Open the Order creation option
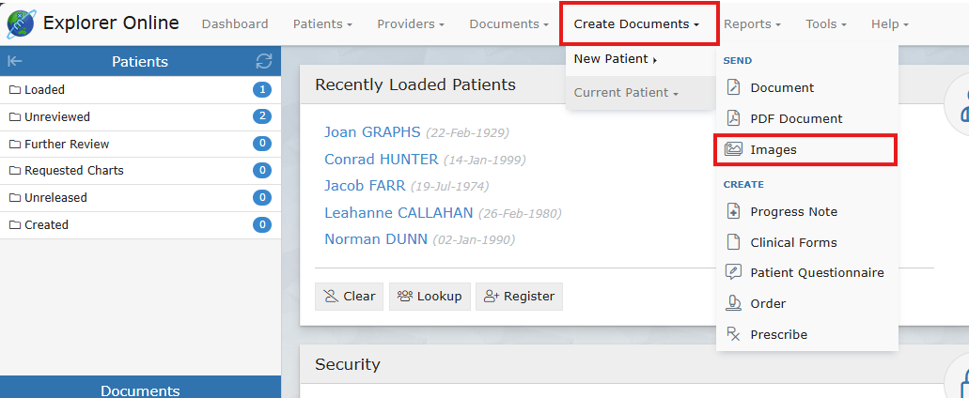This screenshot has height=398, width=969. point(768,304)
